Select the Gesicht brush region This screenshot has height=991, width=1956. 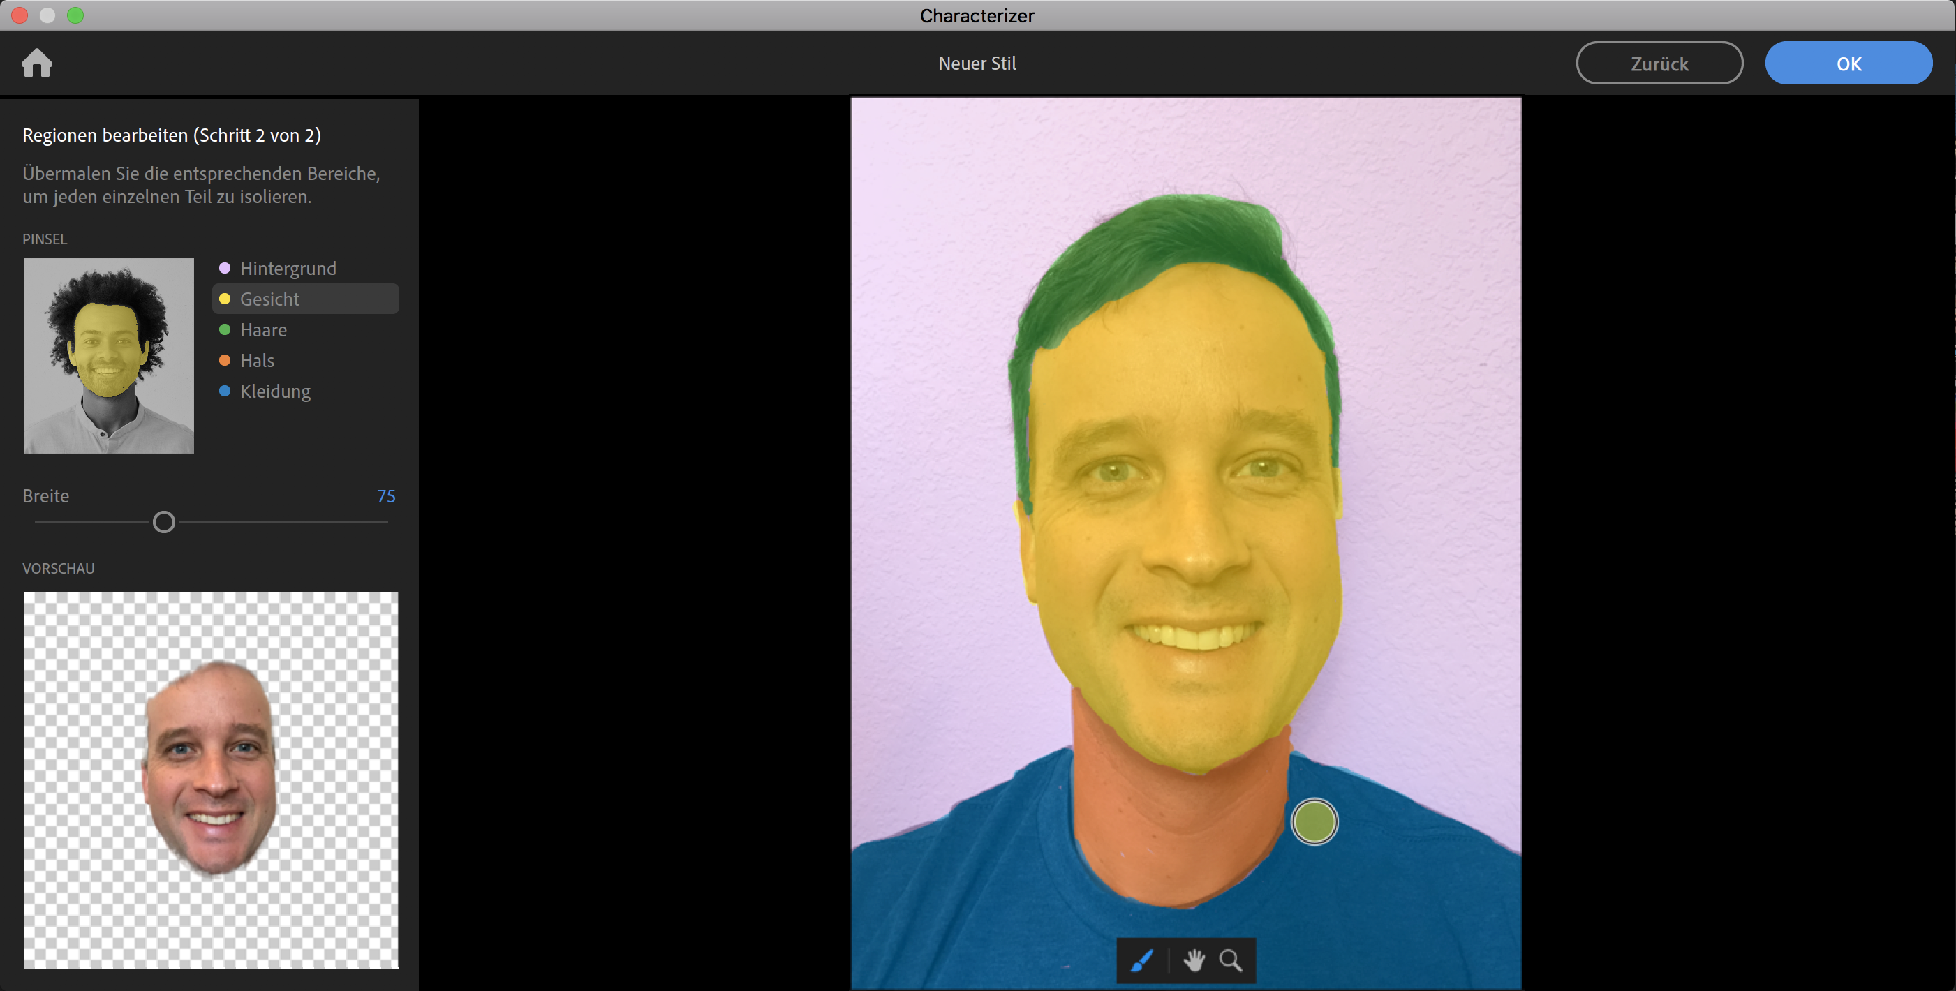pos(269,299)
